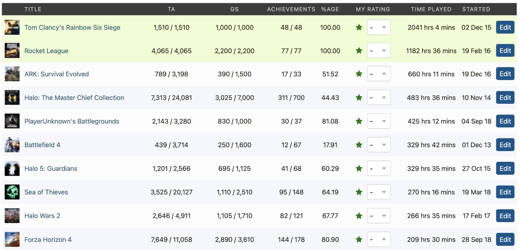Open rating dropdown for Forza Horizon 4
The image size is (520, 250).
tap(379, 240)
